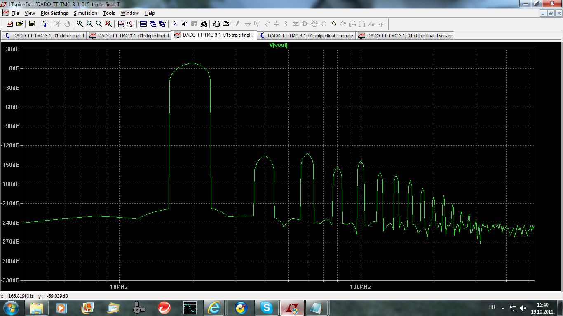Click the Label Net icon
The width and height of the screenshot is (563, 316).
(x=257, y=24)
